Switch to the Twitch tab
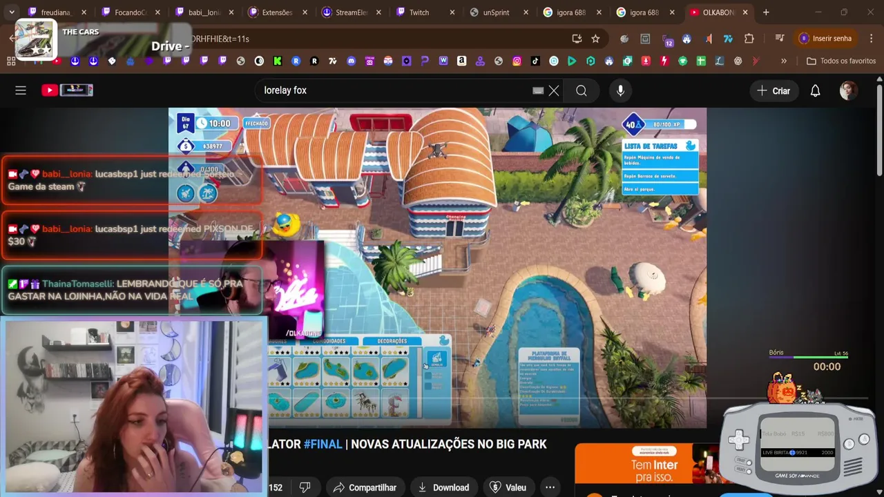Screen dimensions: 884x497 [x=425, y=12]
